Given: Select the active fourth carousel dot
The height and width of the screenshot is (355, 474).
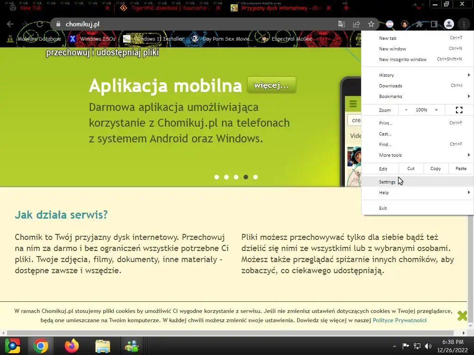Looking at the screenshot, I should pos(246,177).
